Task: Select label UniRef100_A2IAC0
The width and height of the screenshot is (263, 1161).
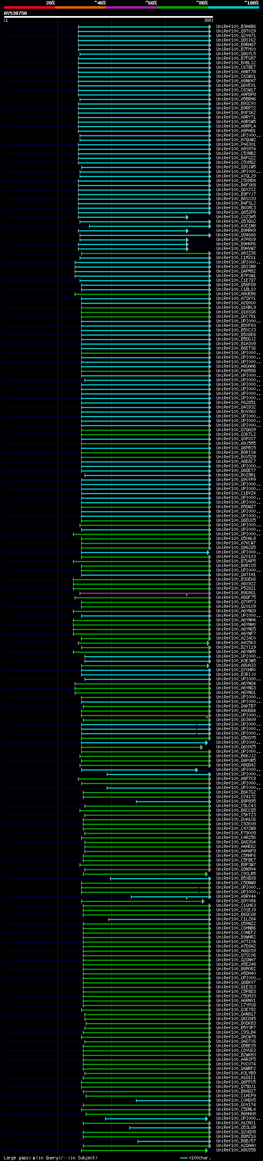Action: 236,639
